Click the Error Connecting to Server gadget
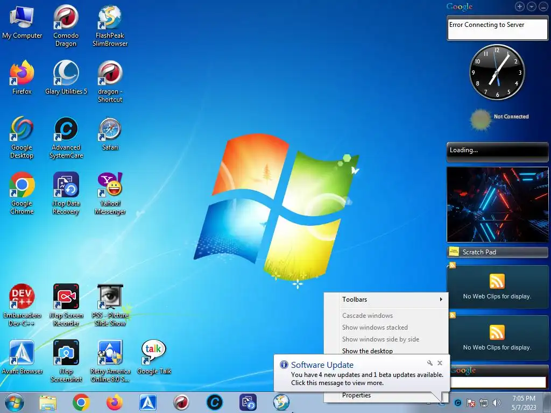 (x=497, y=28)
